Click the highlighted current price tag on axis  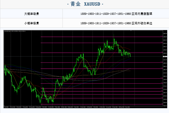(x=165, y=56)
